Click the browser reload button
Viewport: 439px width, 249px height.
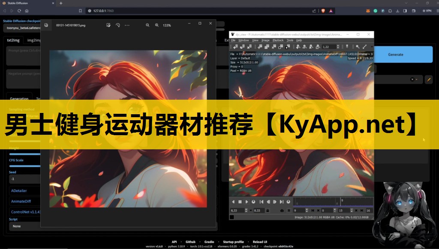click(19, 11)
